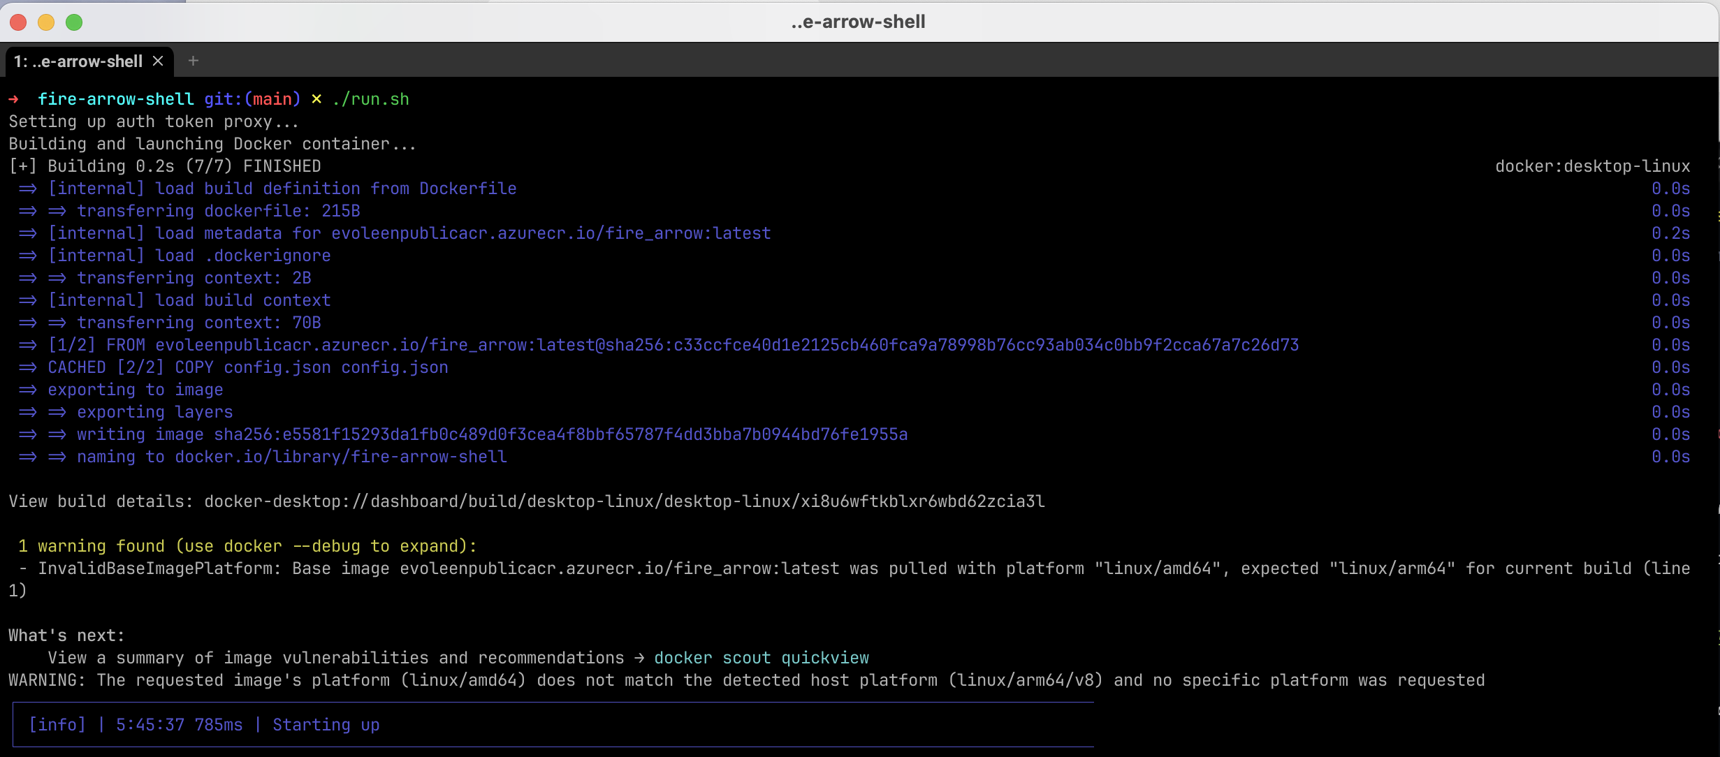Click the 'Starting up' info message box
The width and height of the screenshot is (1720, 757).
point(326,725)
